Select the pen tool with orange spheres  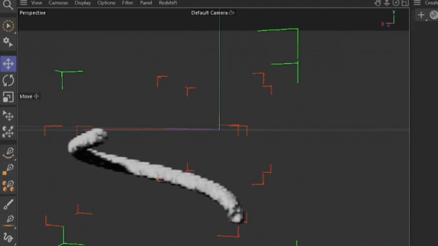(x=8, y=186)
